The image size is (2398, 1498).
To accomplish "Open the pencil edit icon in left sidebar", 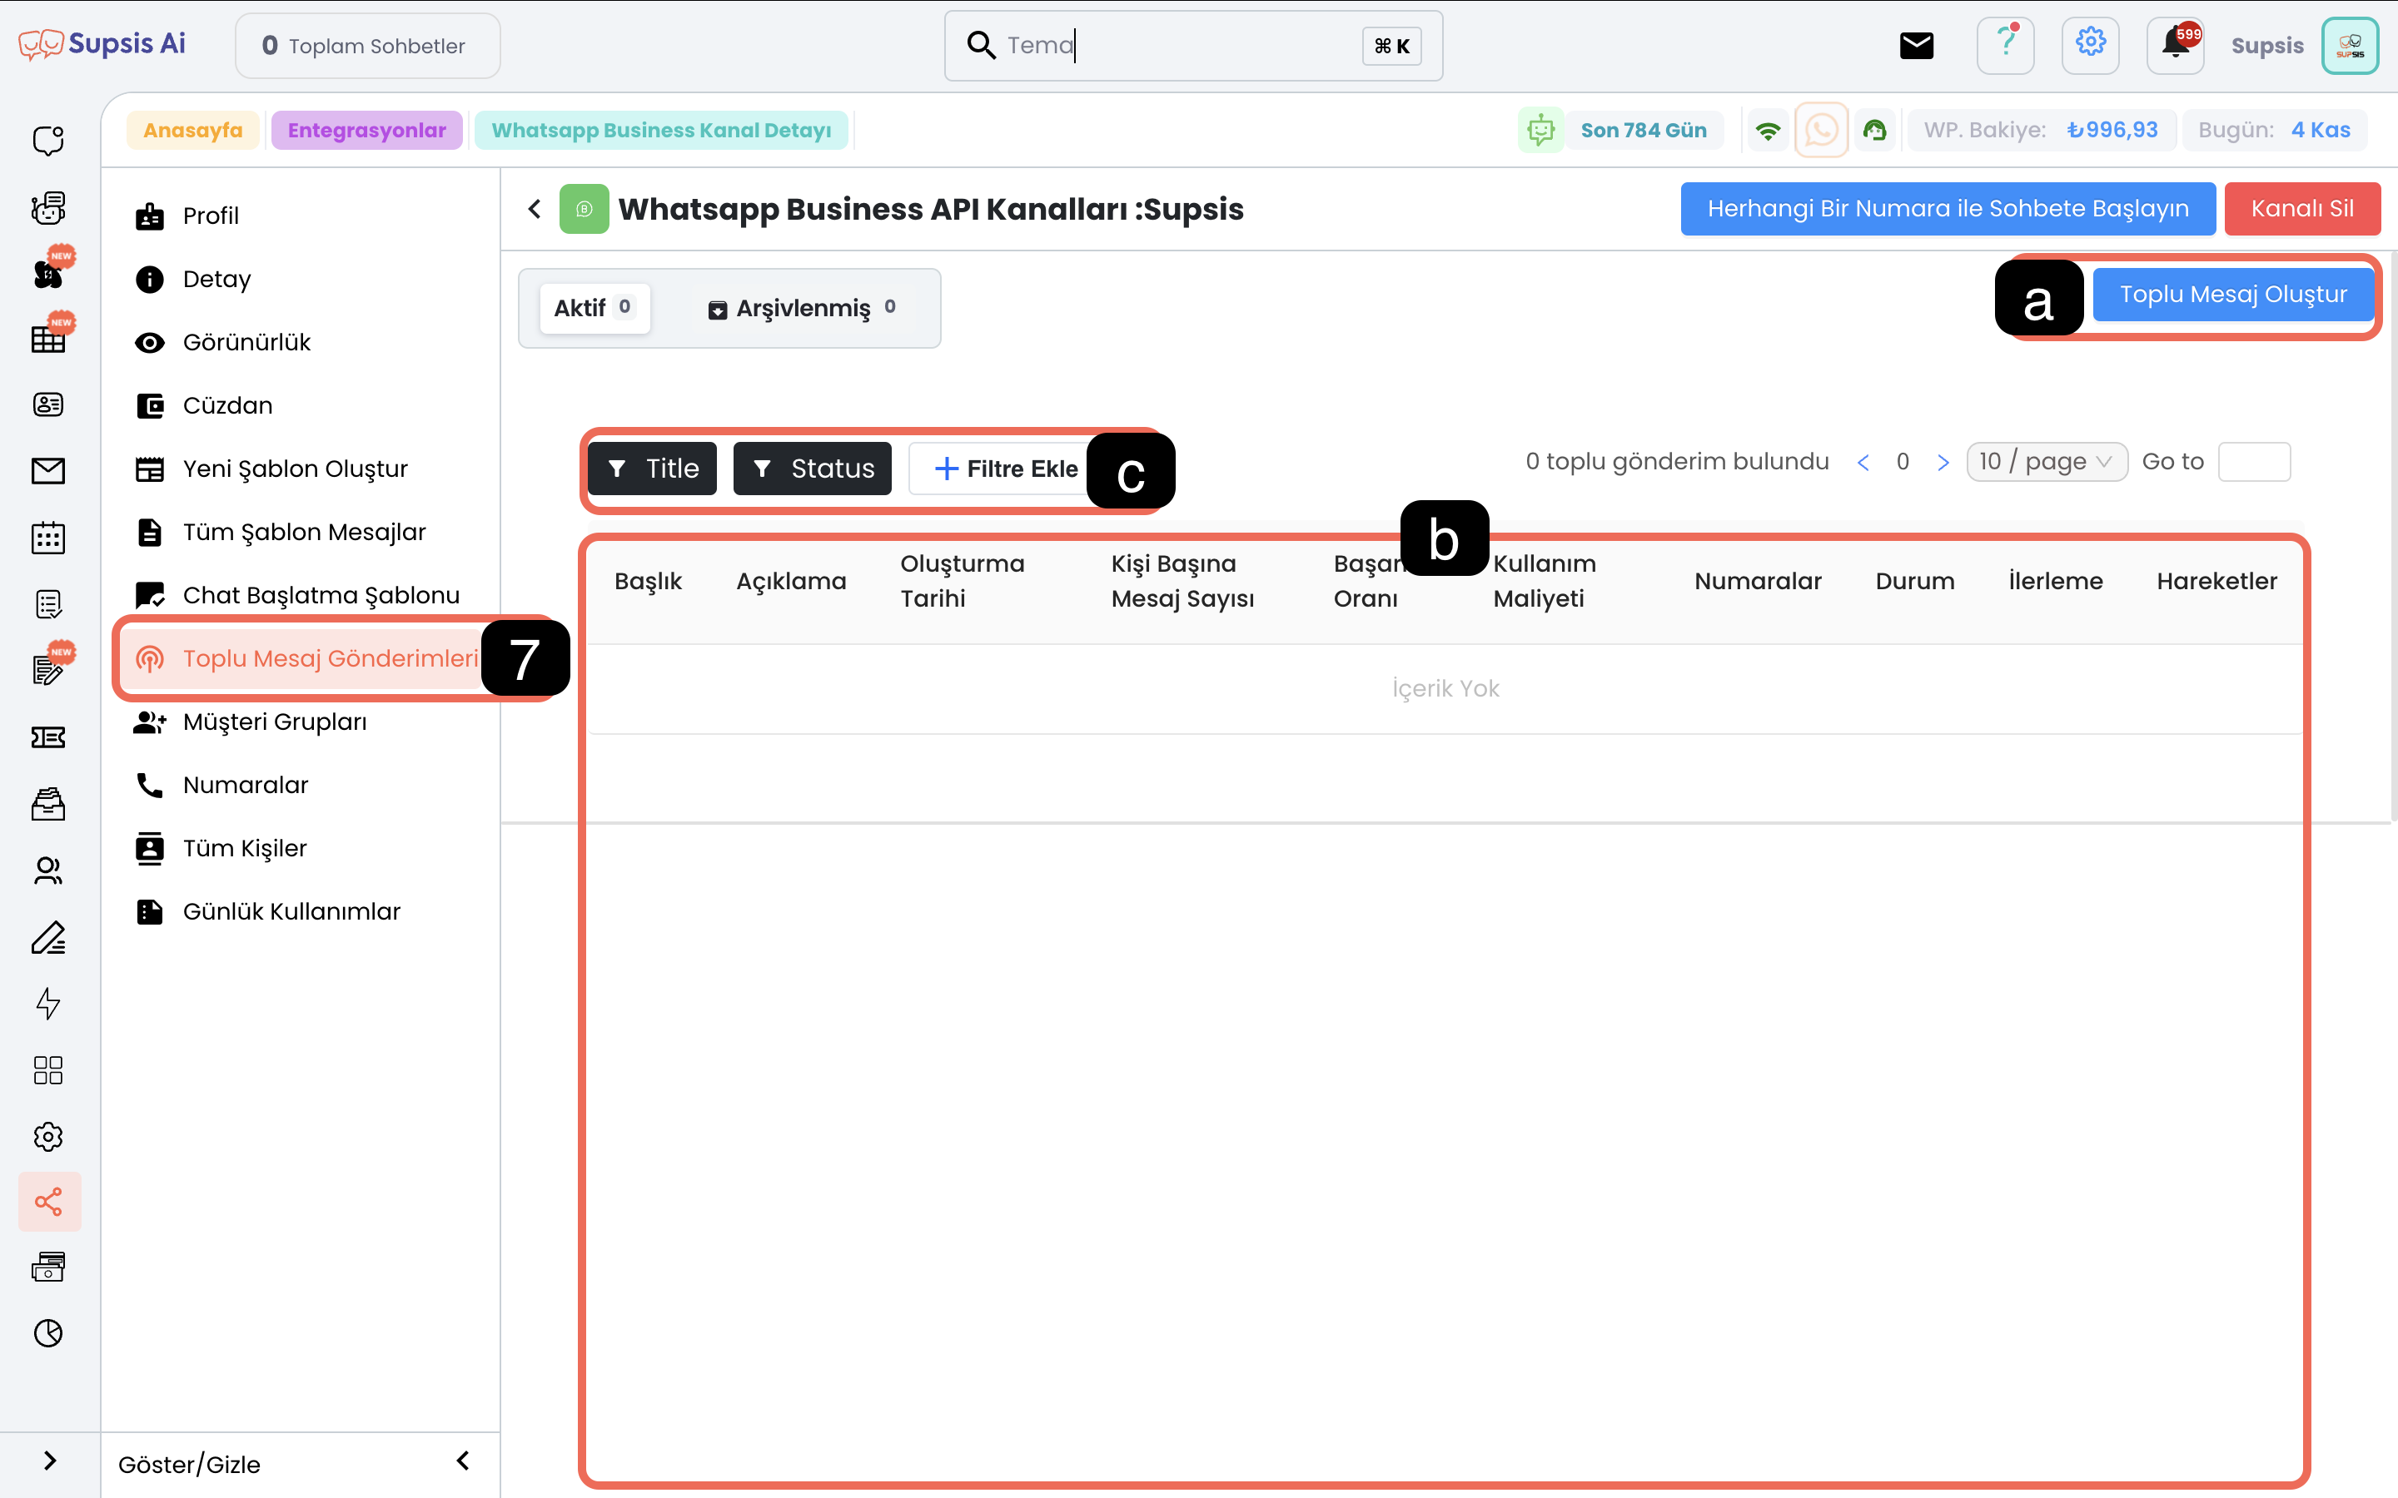I will tap(47, 937).
